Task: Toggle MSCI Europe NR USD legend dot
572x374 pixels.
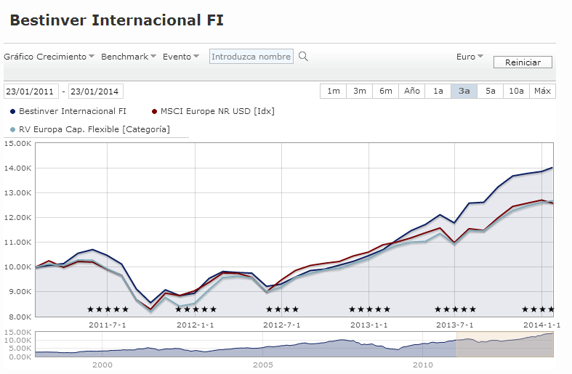Action: click(154, 112)
